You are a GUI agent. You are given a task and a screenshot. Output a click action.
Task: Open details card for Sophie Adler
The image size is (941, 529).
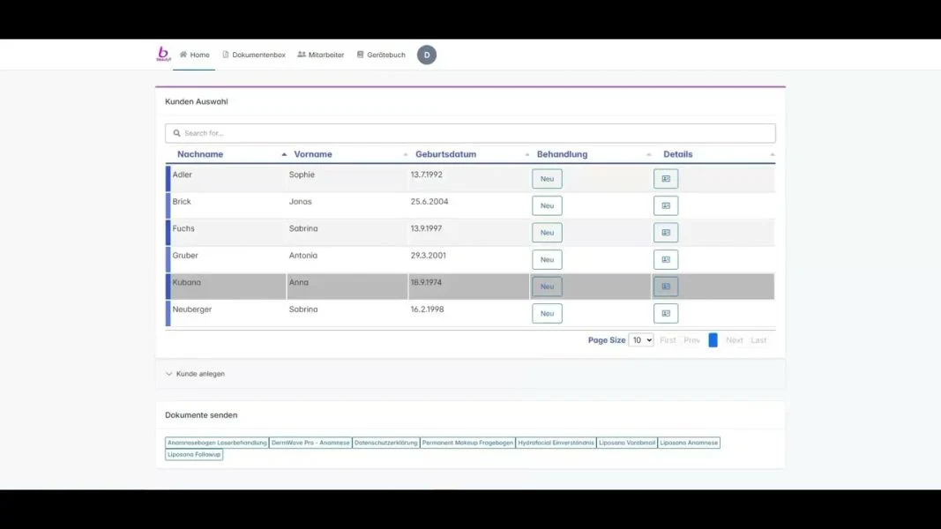click(x=665, y=179)
